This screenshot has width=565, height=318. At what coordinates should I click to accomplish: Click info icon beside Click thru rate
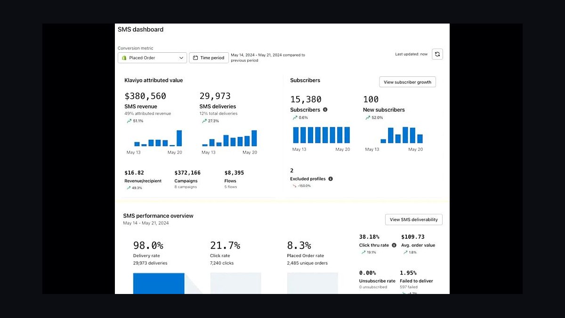pyautogui.click(x=394, y=245)
